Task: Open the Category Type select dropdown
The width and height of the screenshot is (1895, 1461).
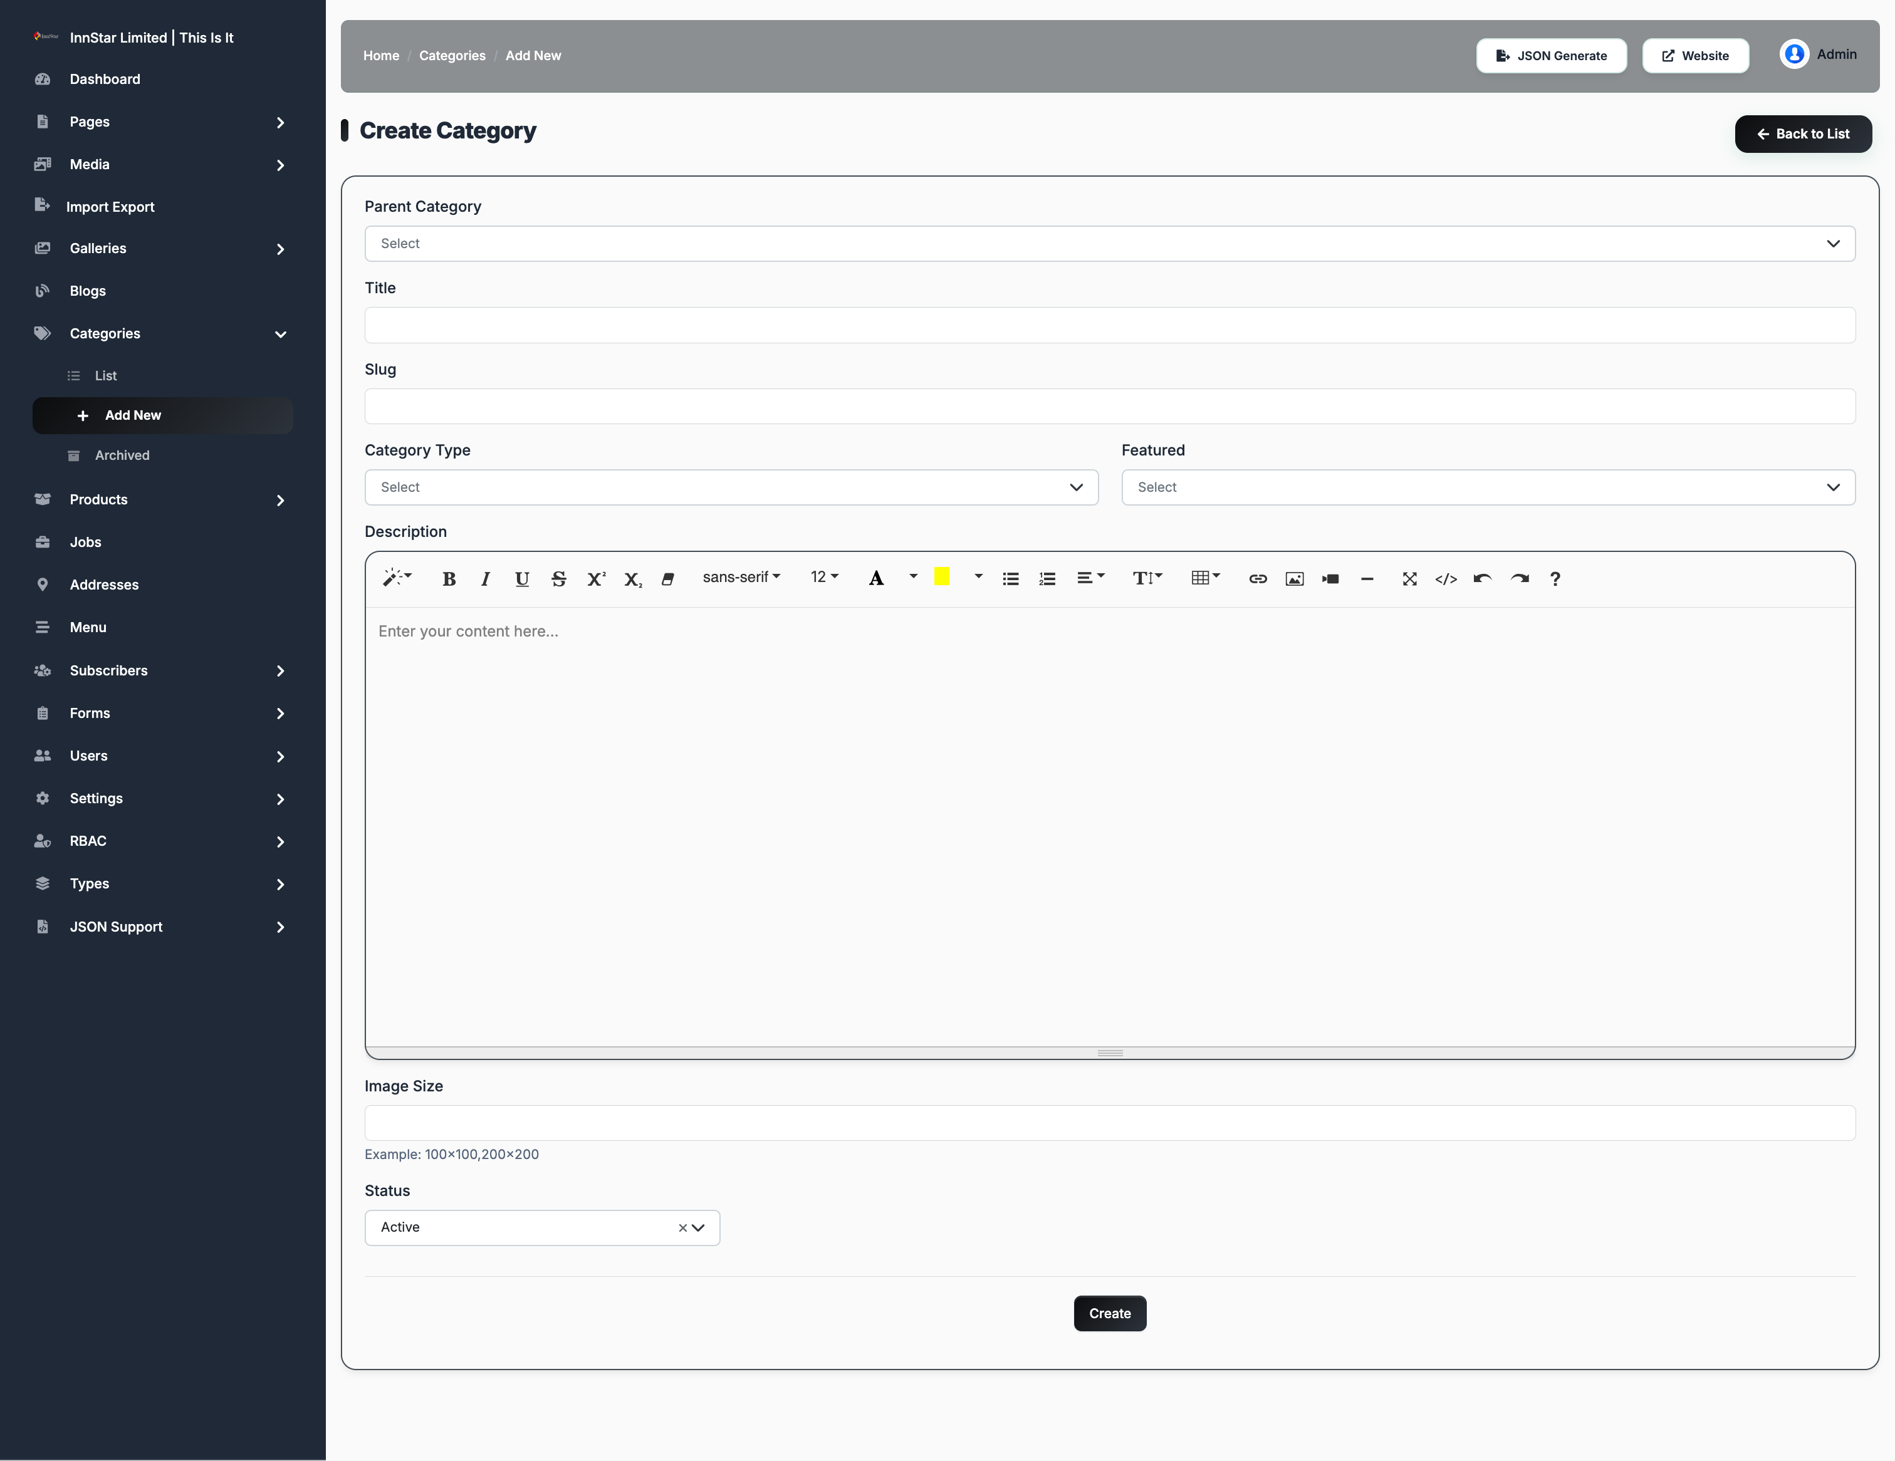Action: point(731,487)
